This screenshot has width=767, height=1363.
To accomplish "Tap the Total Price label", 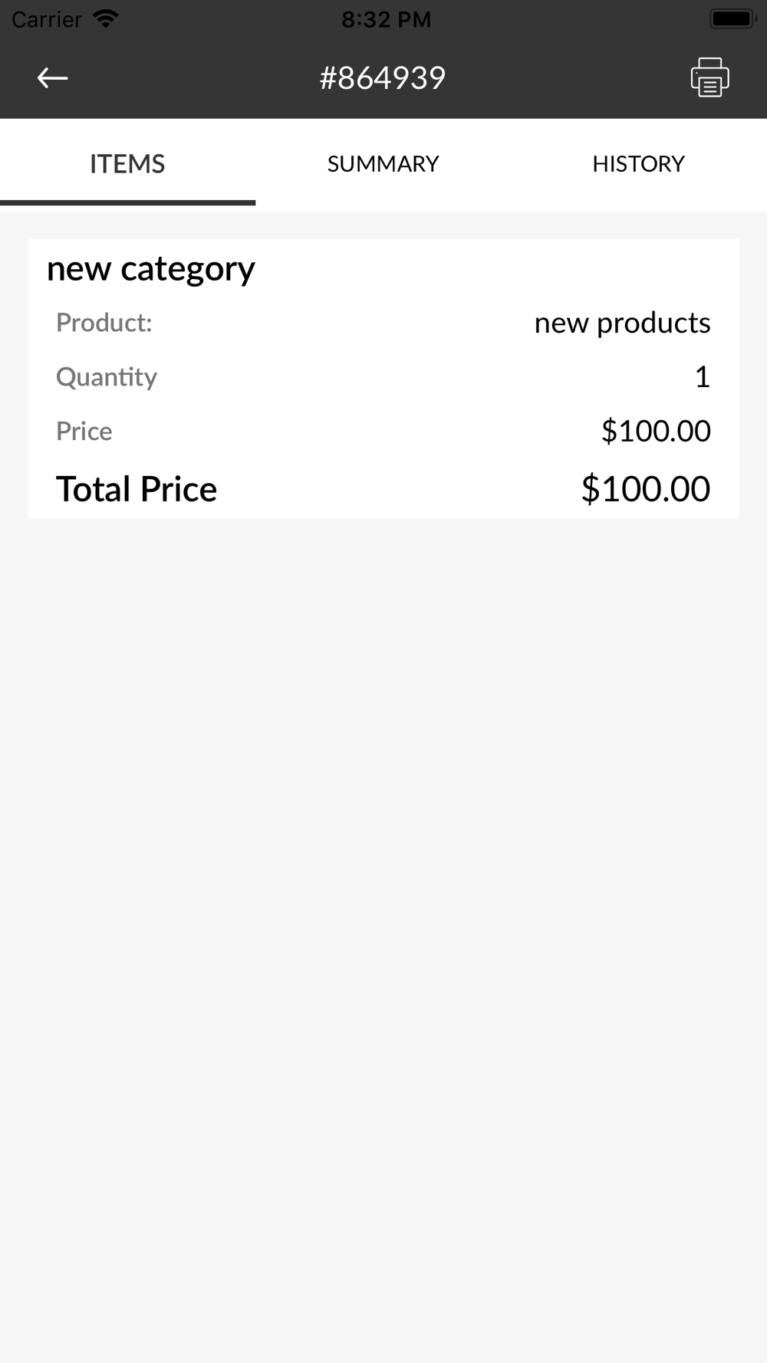I will click(x=137, y=489).
